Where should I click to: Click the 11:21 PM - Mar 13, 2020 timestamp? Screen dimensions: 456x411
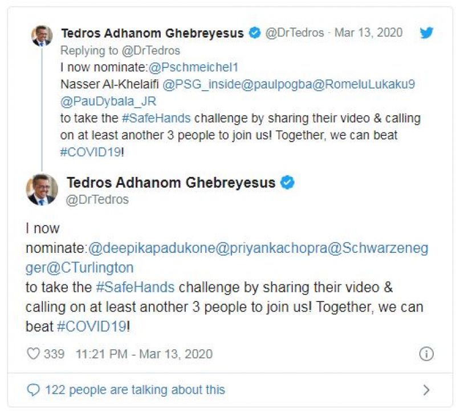coord(144,354)
